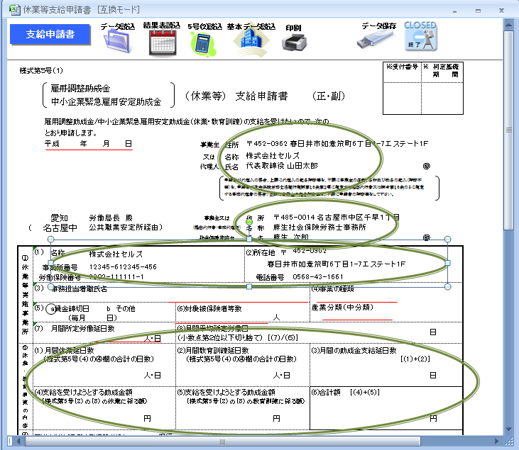Viewport: 519px width, 450px height.
Task: Exit via the CLOSED 終了 icon
Action: [x=420, y=37]
